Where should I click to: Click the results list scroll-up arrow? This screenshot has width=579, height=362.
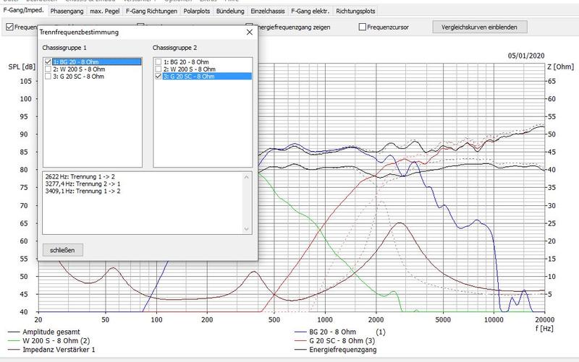[247, 177]
